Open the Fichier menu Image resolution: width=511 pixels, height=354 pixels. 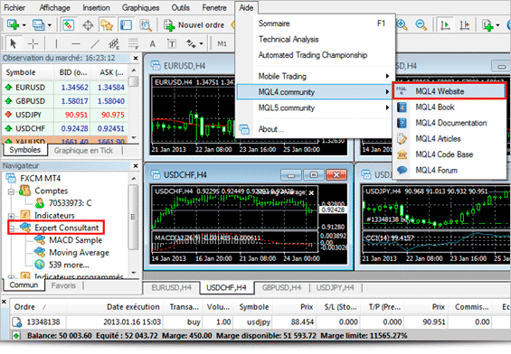coord(14,7)
